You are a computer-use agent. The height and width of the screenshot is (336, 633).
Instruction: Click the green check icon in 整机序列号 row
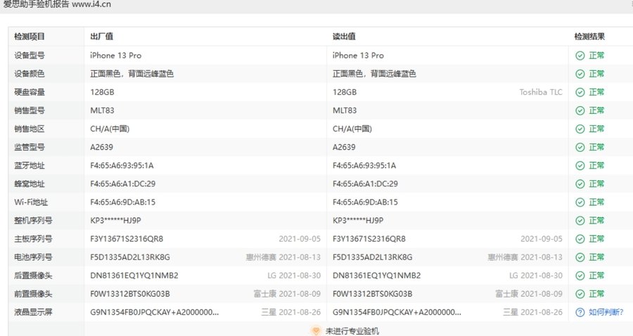(580, 221)
